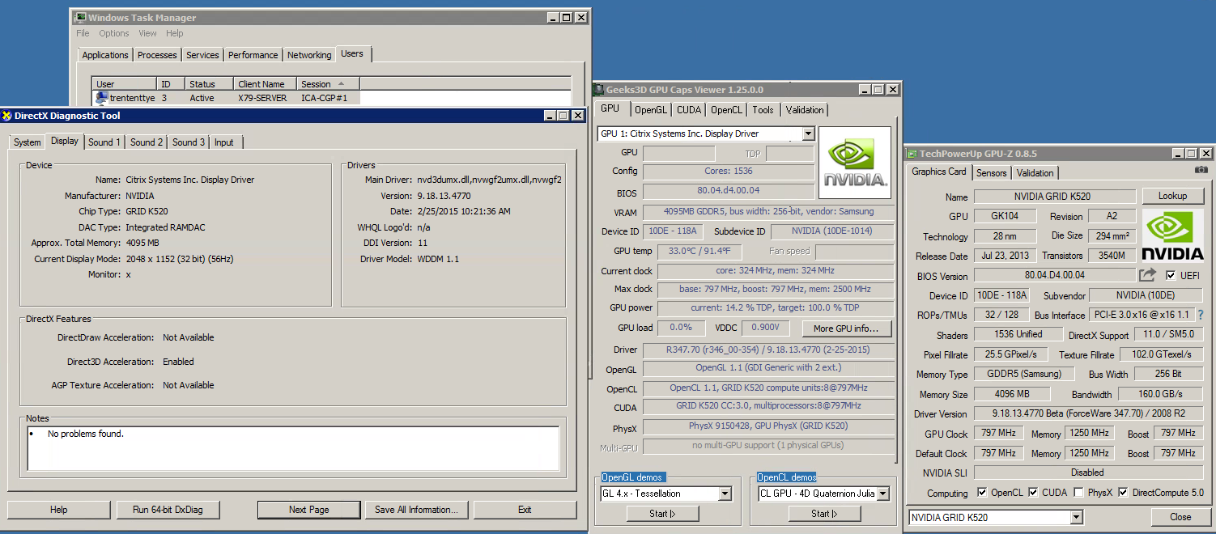Open the File menu in Task Manager
Screen dimensions: 1216x534
click(x=83, y=33)
